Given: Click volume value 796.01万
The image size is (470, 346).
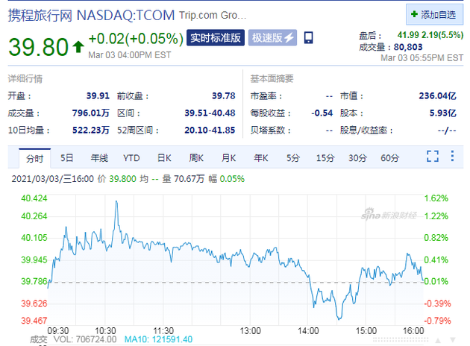Looking at the screenshot, I should pyautogui.click(x=91, y=113).
